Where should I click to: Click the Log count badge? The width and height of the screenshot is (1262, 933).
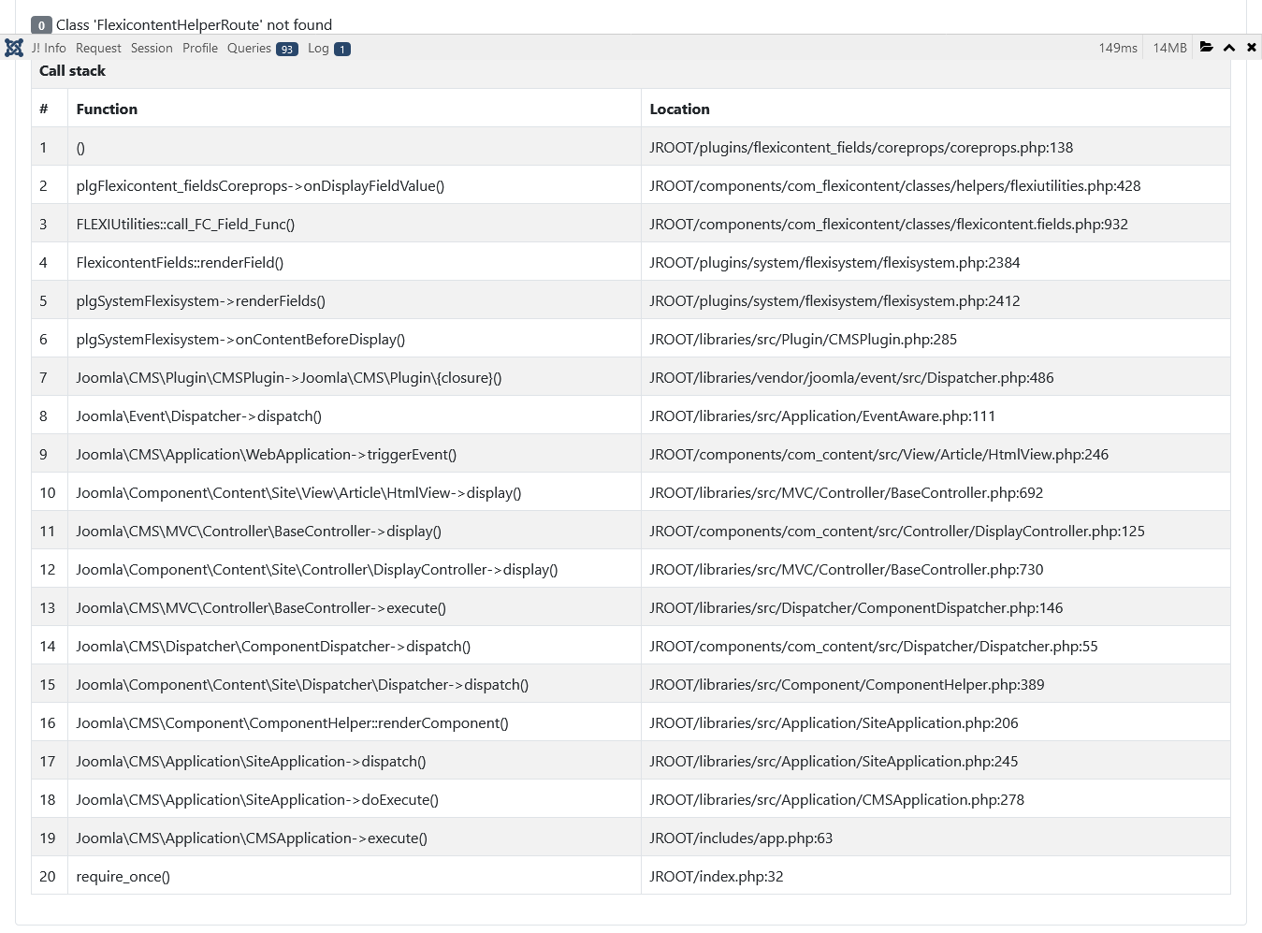click(342, 50)
